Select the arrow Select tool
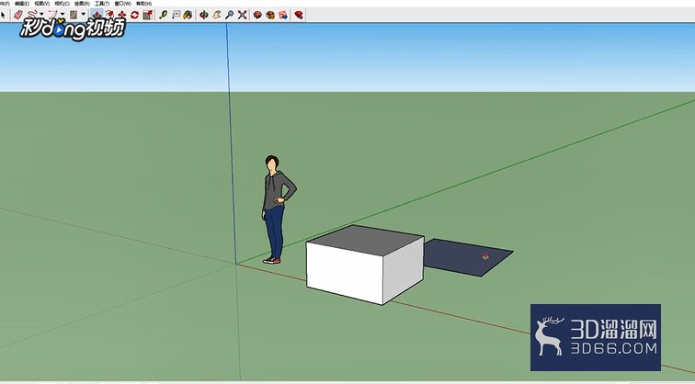Viewport: 695px width, 384px height. click(x=3, y=15)
